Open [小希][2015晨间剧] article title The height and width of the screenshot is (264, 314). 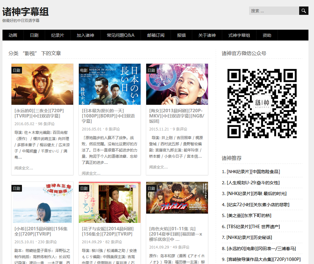tap(41, 231)
